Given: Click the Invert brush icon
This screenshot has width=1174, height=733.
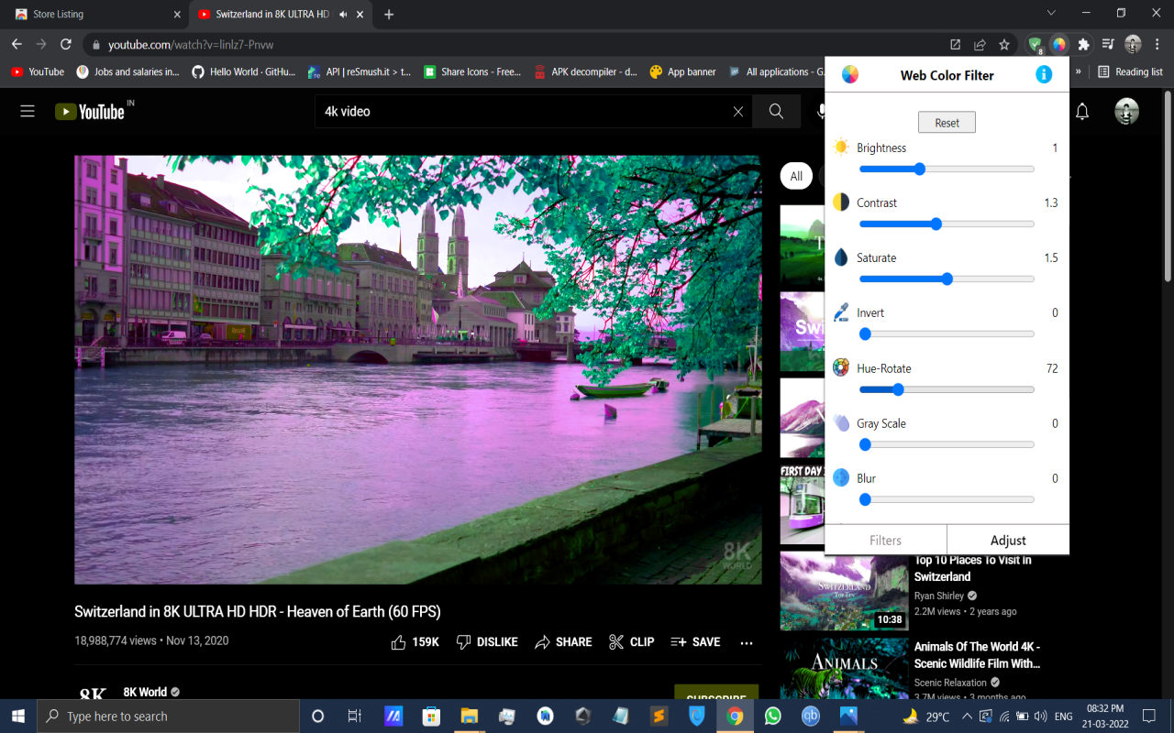Looking at the screenshot, I should pos(840,312).
